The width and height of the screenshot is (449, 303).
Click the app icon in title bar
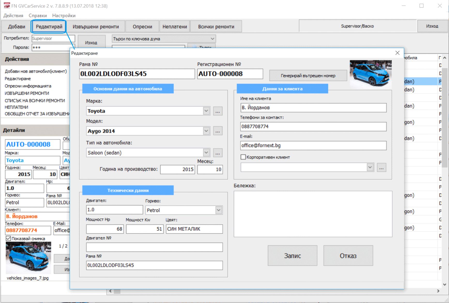point(7,6)
